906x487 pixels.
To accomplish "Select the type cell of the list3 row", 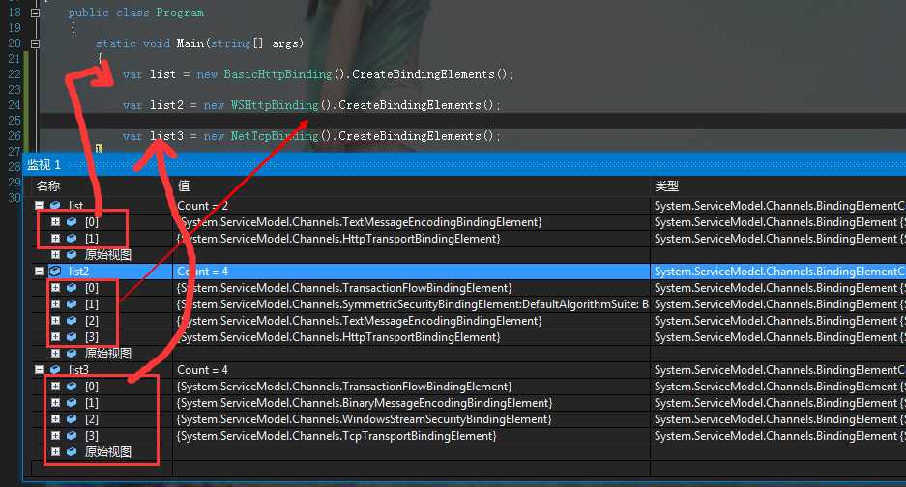I will point(778,370).
